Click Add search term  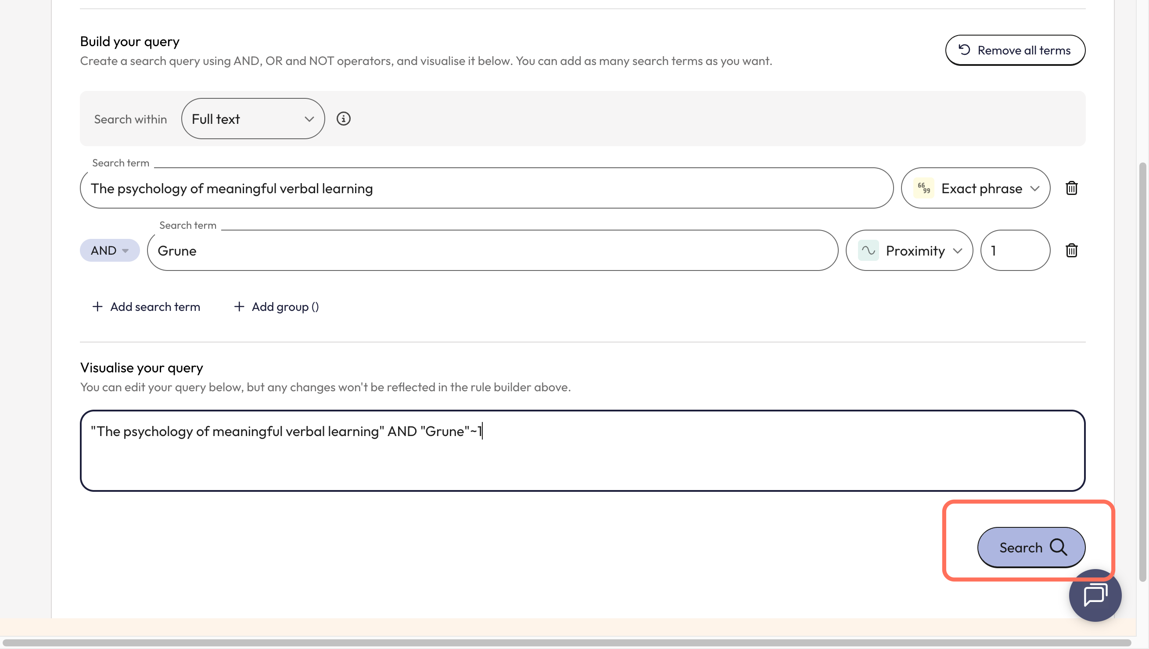pos(146,306)
